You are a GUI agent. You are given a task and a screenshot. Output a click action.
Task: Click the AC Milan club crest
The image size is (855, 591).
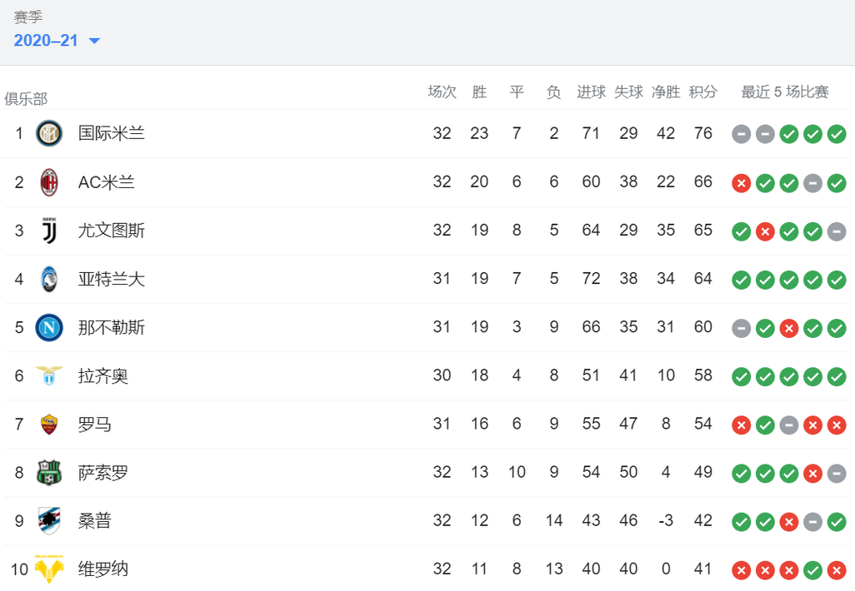[x=49, y=182]
